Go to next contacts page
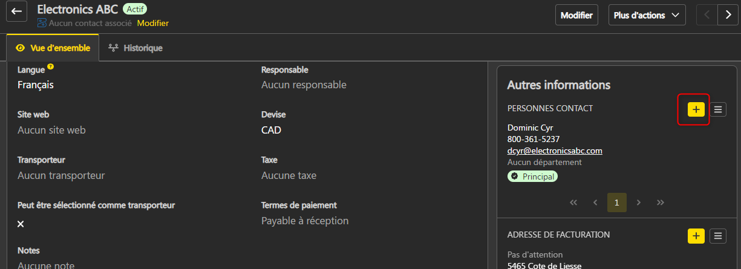 coord(639,203)
